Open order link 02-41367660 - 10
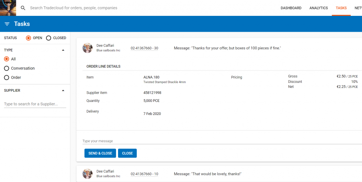Screen dimensions: 362x182 click(x=144, y=174)
